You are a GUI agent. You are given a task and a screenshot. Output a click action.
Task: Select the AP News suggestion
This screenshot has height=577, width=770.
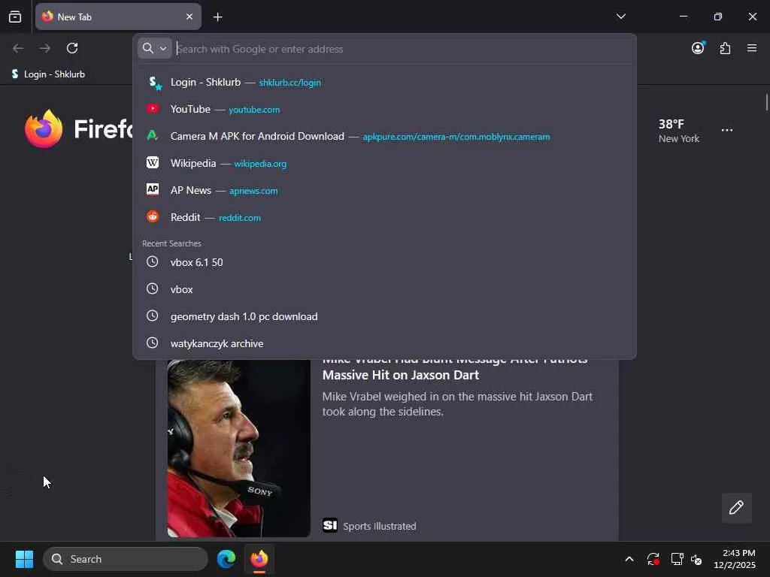click(384, 190)
